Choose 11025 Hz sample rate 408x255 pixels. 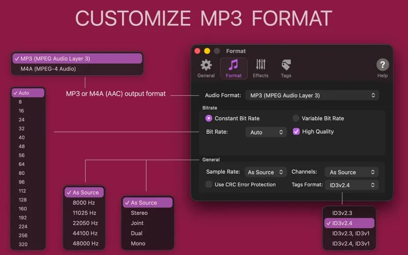84,213
